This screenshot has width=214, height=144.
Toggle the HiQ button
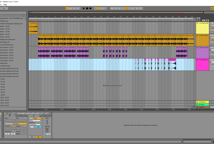pyautogui.click(x=38, y=137)
